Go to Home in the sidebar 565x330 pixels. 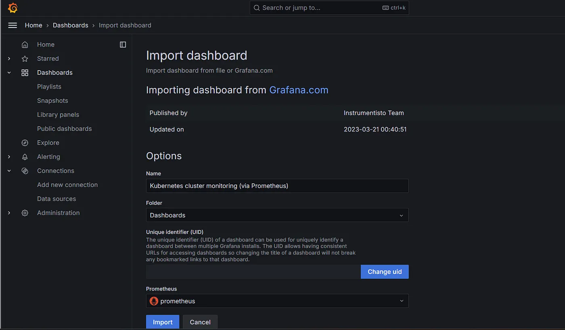[x=46, y=44]
